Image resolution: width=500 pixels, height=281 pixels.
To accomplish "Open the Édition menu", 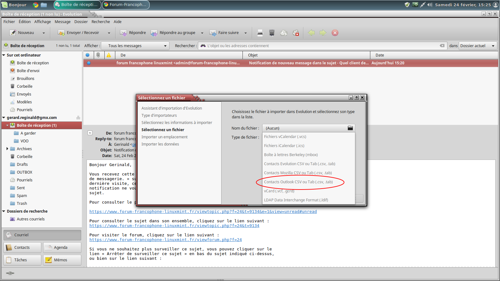I will pos(25,22).
